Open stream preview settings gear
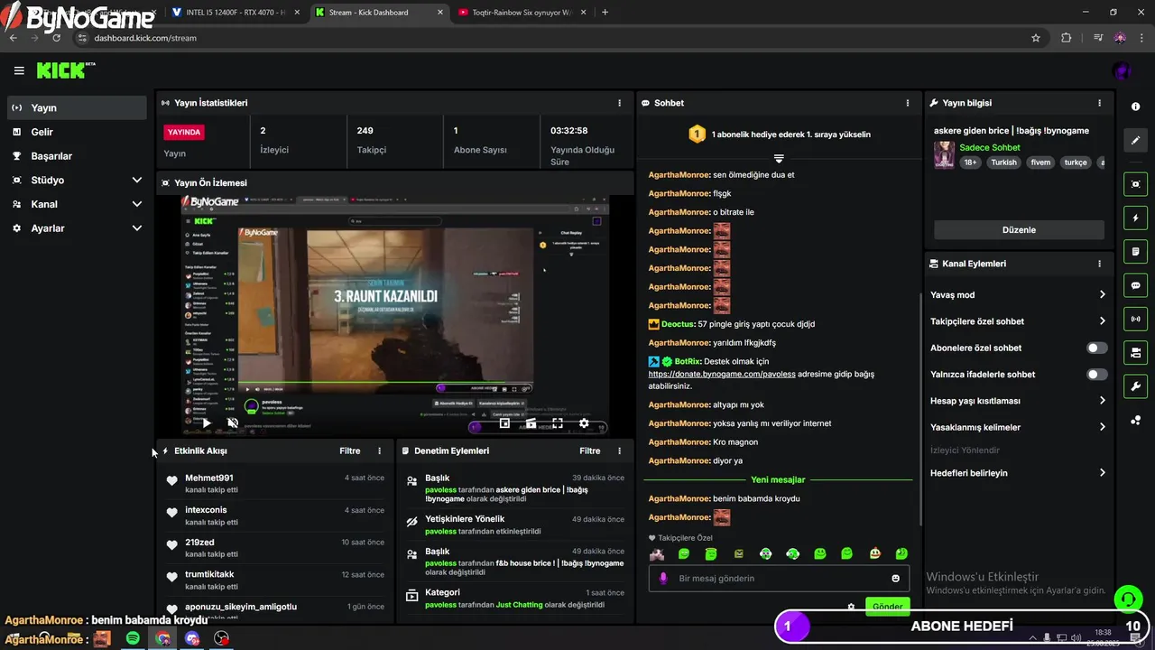 pos(584,422)
